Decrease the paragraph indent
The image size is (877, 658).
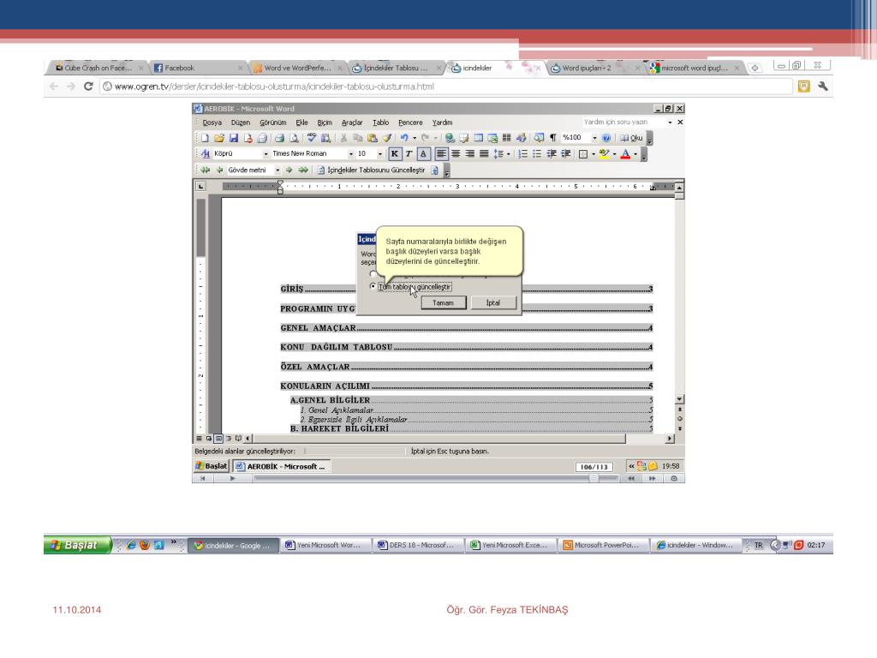(552, 153)
